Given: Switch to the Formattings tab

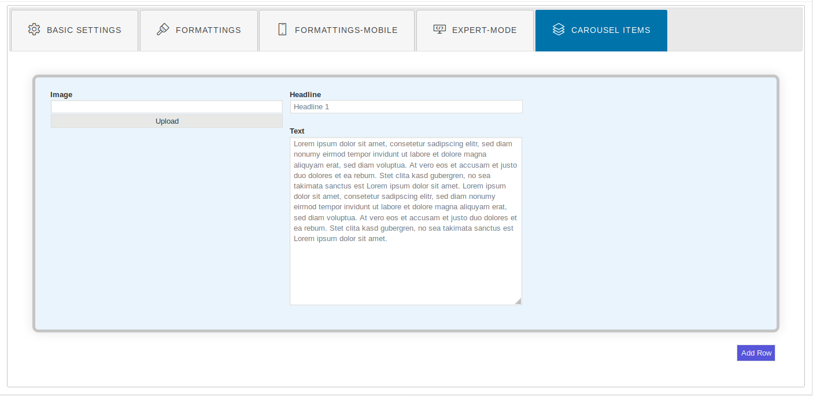Looking at the screenshot, I should (x=199, y=31).
